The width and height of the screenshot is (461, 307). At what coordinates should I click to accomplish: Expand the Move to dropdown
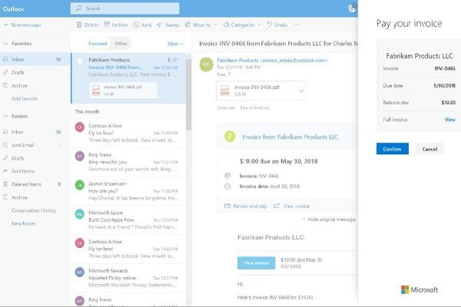(201, 25)
